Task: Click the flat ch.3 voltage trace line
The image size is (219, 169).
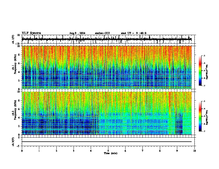Action: click(x=107, y=142)
